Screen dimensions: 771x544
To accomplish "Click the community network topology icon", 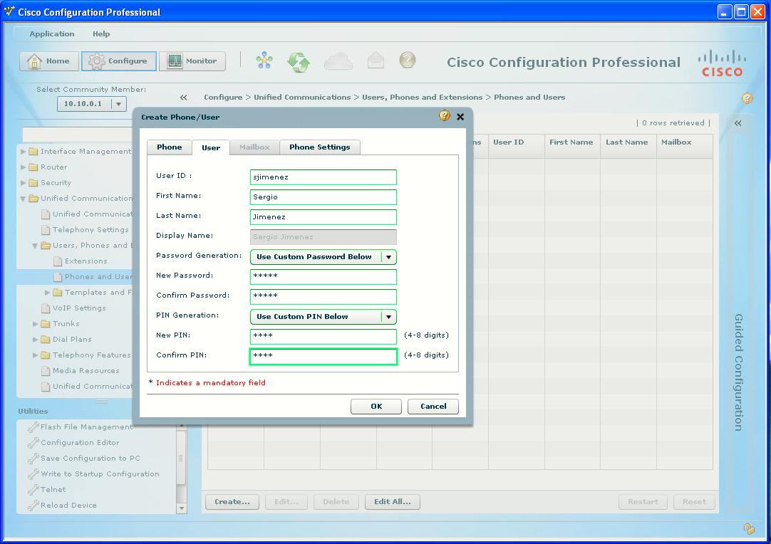I will pyautogui.click(x=264, y=61).
